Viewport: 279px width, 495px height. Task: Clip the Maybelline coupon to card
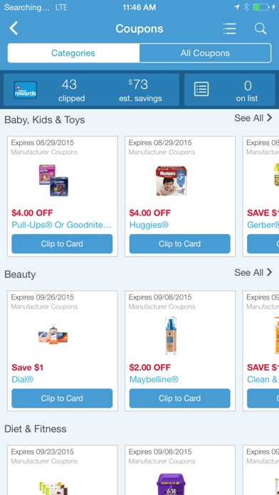180,398
